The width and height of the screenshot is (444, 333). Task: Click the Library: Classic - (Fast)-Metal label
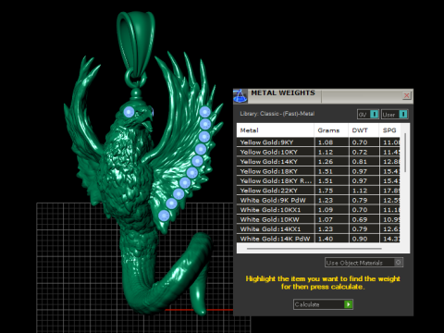click(x=277, y=114)
